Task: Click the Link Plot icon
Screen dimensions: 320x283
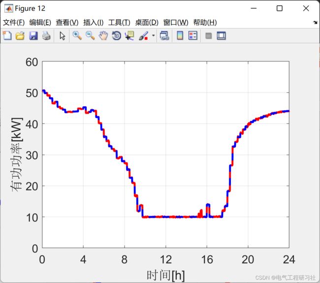Action: click(x=164, y=36)
